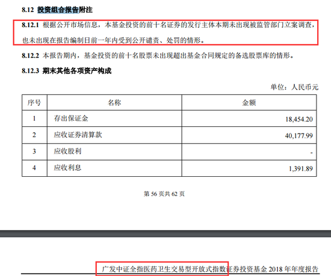Click the amount '40,177.99'
The width and height of the screenshot is (331, 276).
(299, 136)
